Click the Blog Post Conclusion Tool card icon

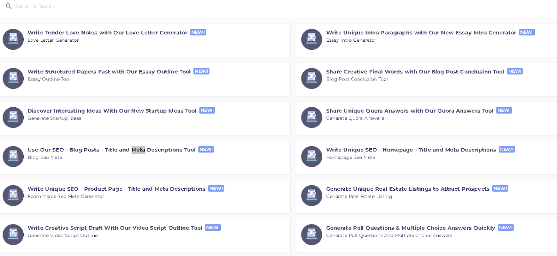pos(312,79)
